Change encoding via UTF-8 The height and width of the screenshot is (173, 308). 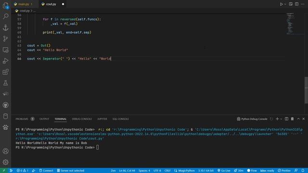pyautogui.click(x=157, y=171)
